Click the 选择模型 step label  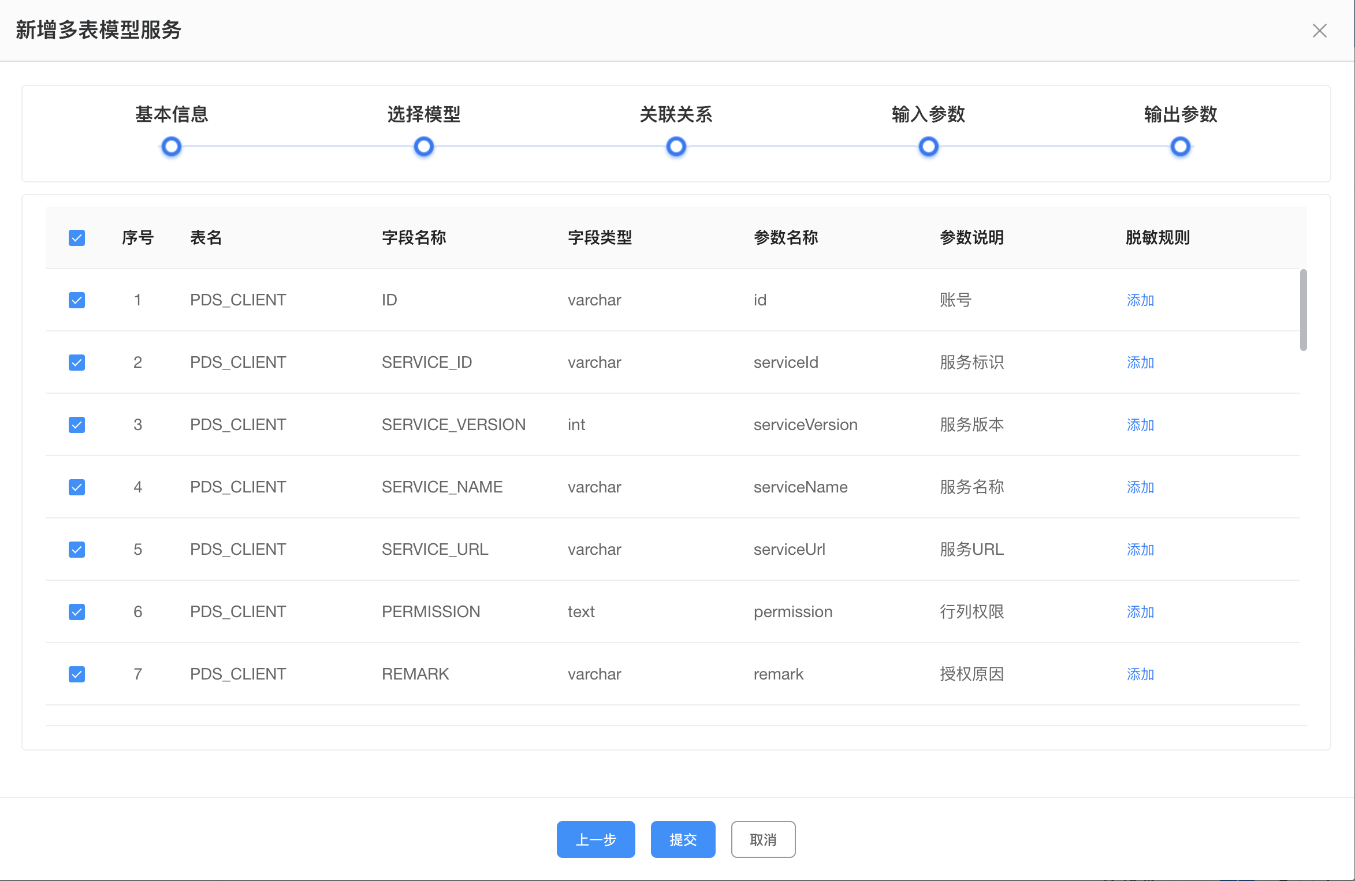coord(424,114)
